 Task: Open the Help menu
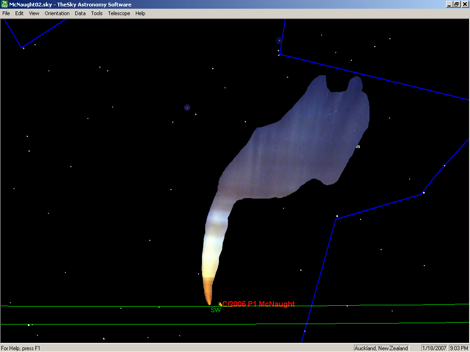click(140, 13)
